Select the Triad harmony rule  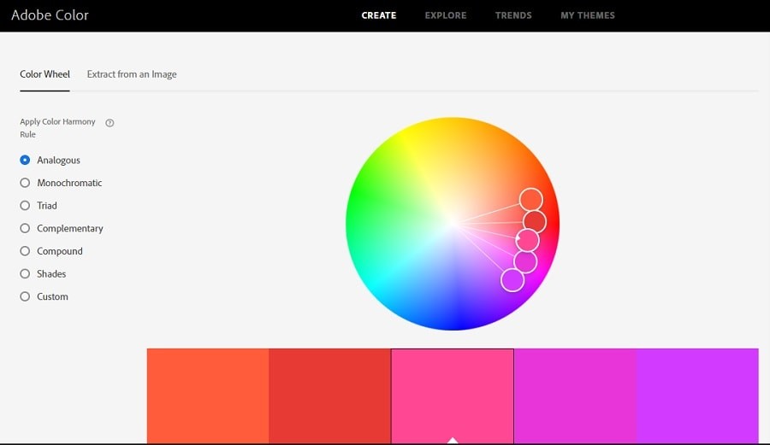(38, 206)
